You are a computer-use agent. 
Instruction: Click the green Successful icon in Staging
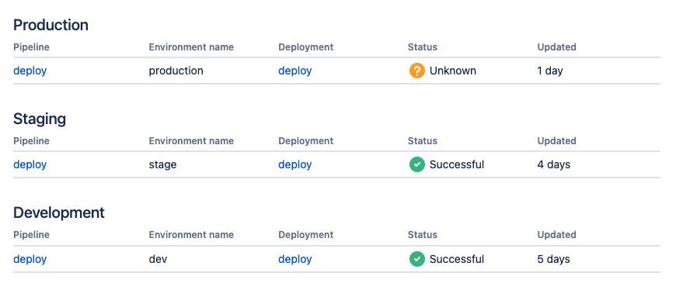(x=417, y=164)
